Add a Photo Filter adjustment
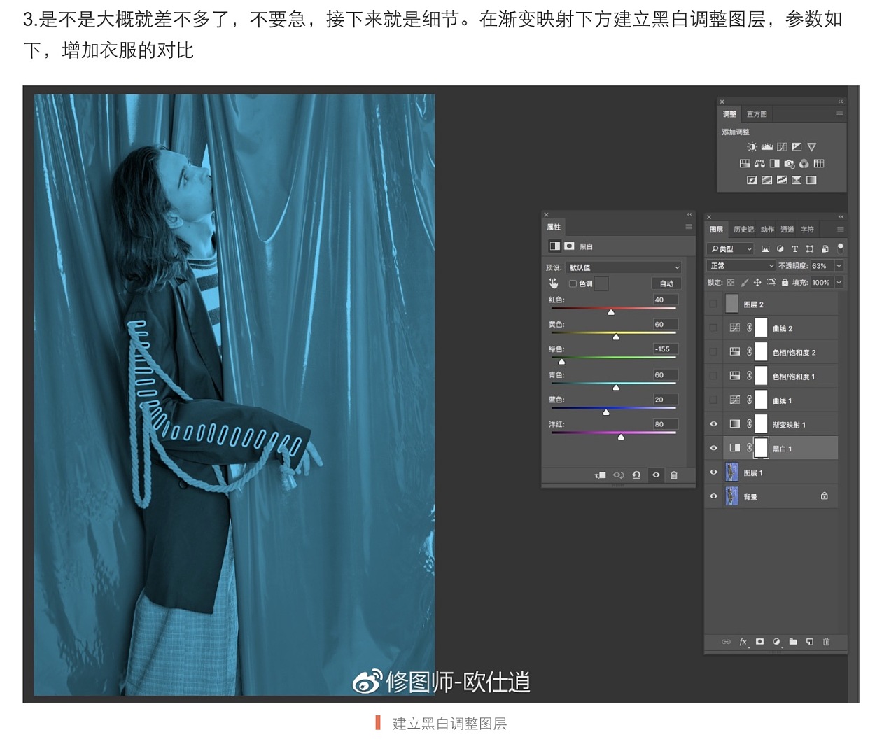This screenshot has height=749, width=896. point(790,164)
